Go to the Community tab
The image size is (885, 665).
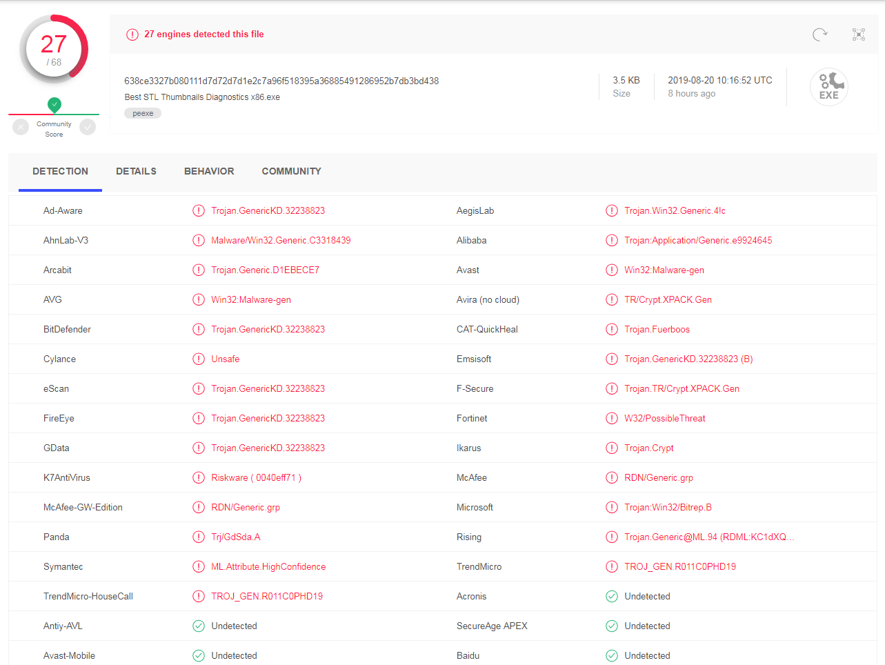point(291,171)
